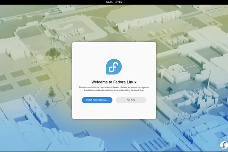Dismiss the welcome dialog with Not Now
Screen dimensions: 228x152
click(131, 100)
